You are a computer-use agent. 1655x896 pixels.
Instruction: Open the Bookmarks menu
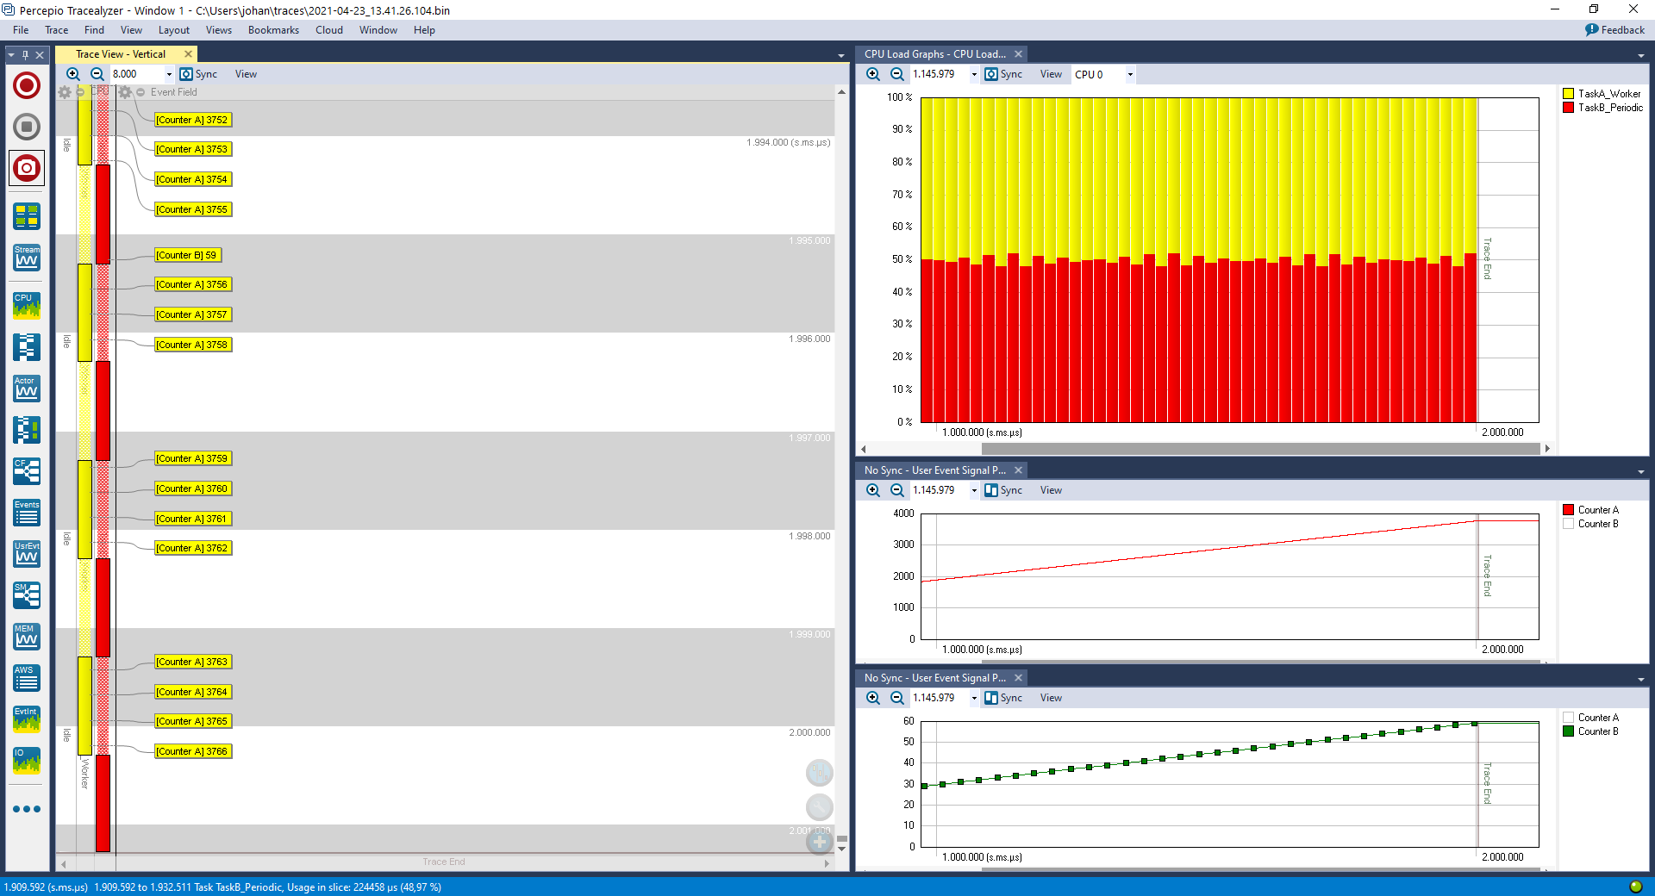coord(273,30)
